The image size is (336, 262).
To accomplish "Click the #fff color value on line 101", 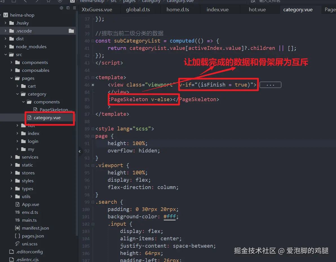I will tap(169, 217).
